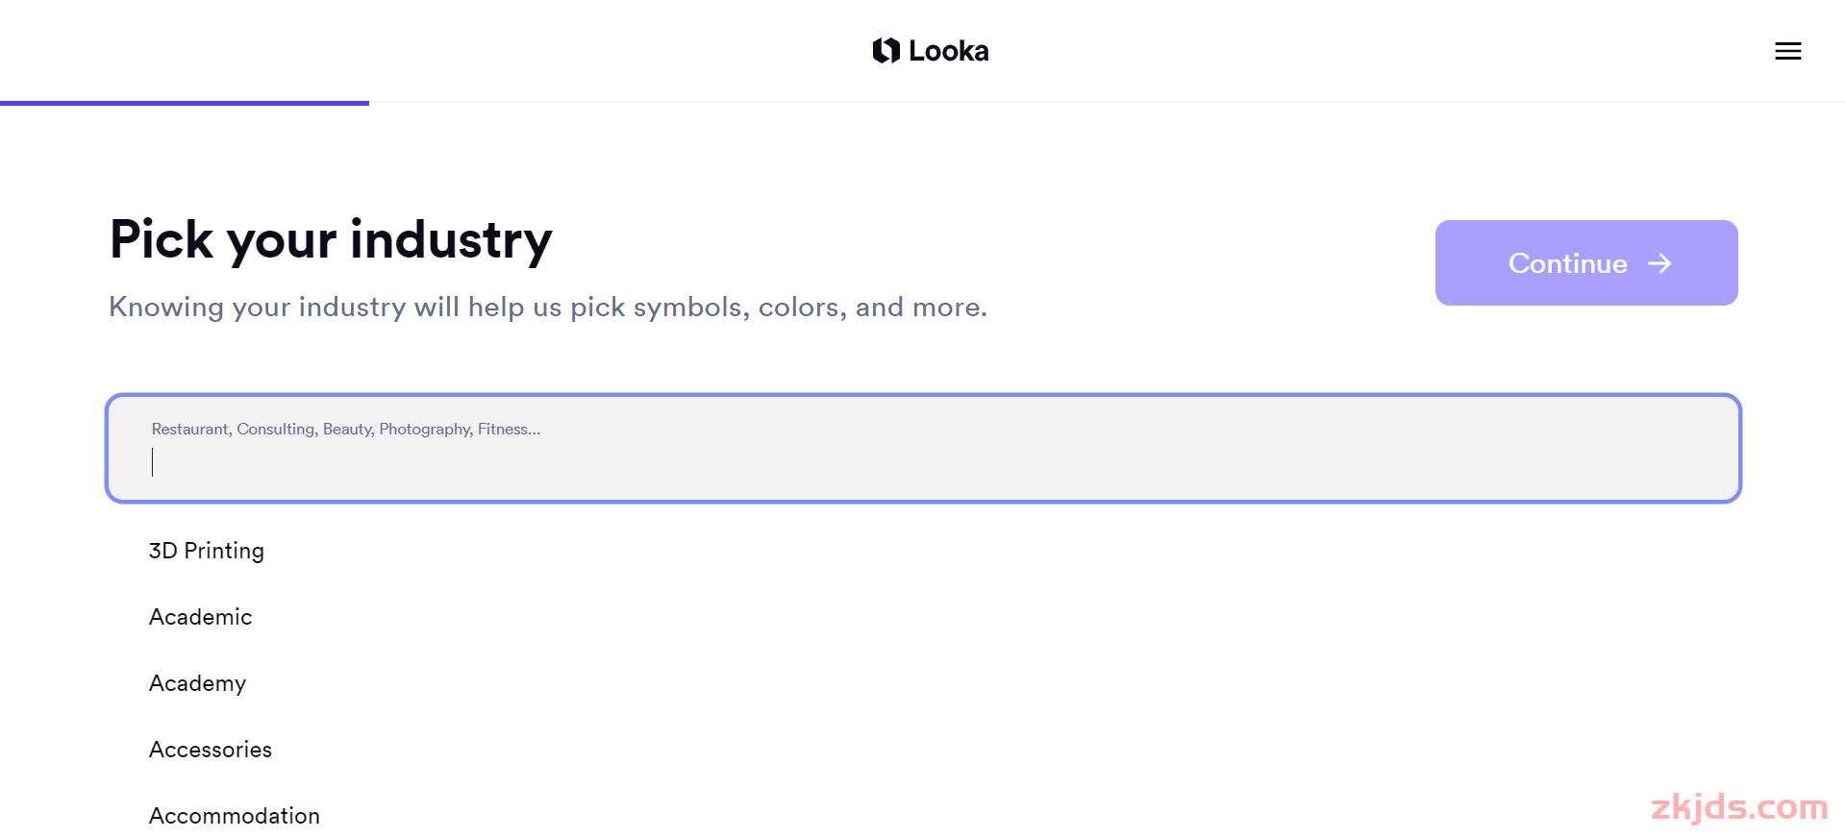Click the zkjds.com watermark text
Screen dimensions: 1846x838
1739,807
